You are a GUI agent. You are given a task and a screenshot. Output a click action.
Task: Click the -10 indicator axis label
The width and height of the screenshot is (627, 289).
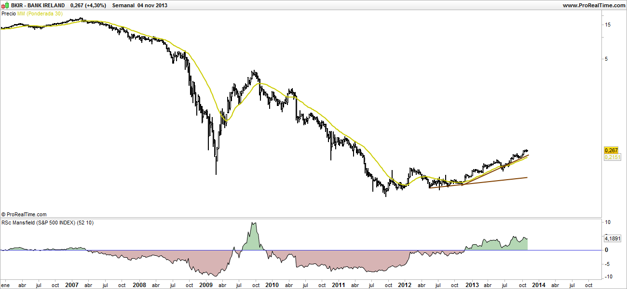(608, 276)
